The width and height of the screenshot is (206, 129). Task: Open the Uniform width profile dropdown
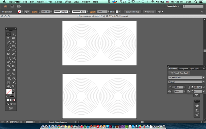click(x=69, y=12)
